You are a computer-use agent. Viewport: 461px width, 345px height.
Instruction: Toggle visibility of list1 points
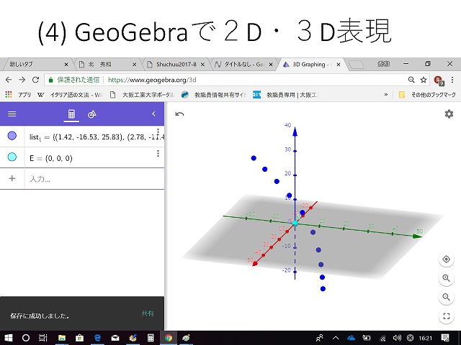coord(12,136)
